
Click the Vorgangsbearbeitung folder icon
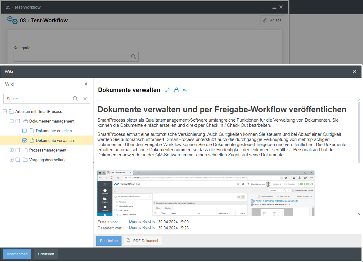point(25,160)
